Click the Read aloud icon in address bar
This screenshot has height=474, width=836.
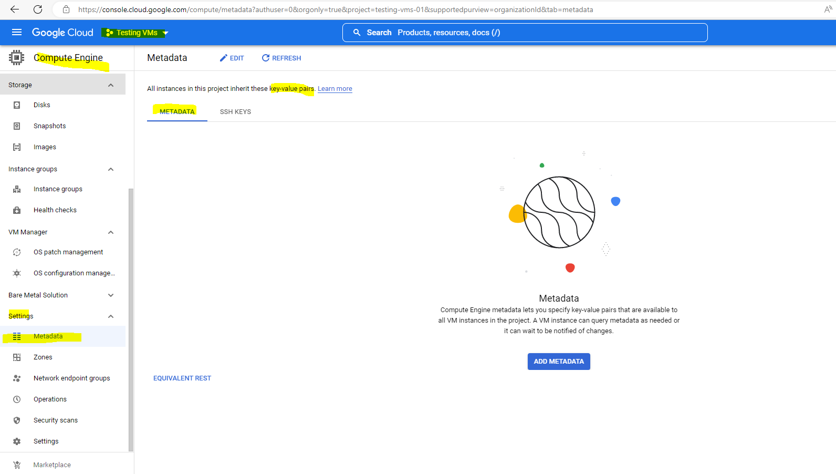[828, 9]
